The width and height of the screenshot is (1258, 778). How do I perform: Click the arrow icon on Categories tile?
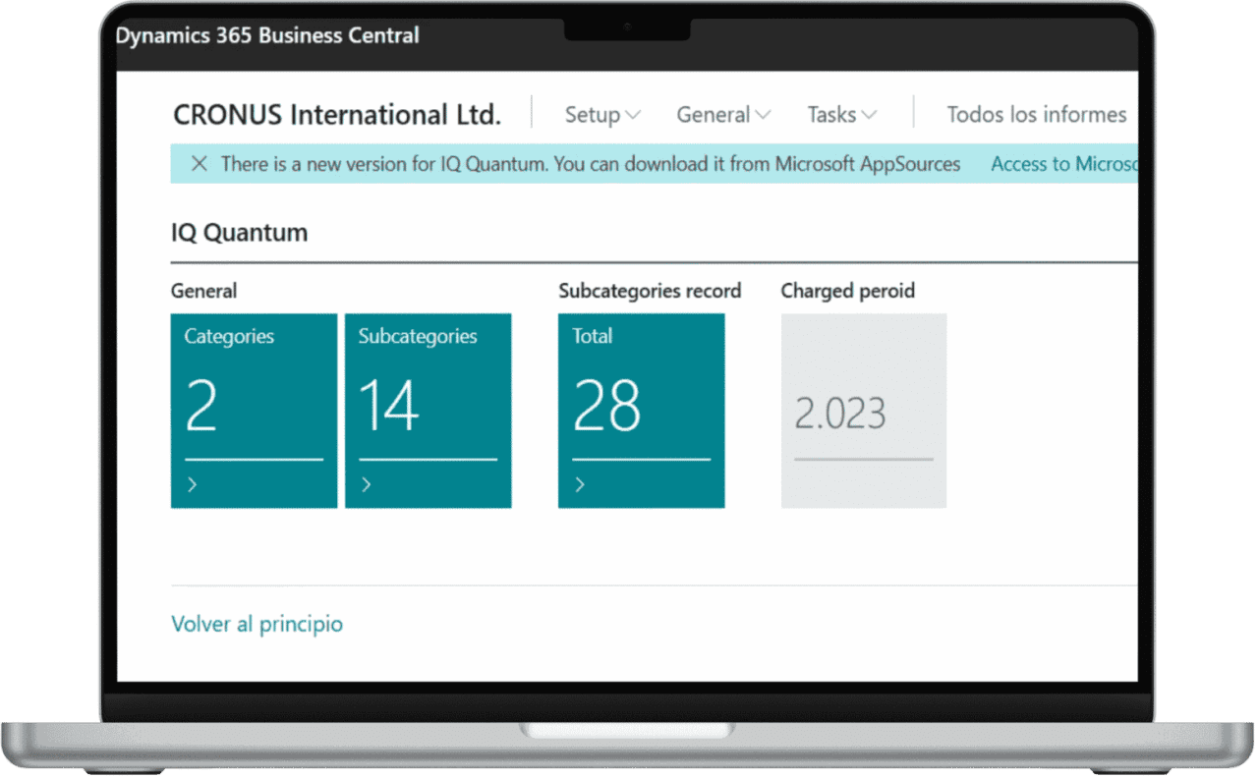pyautogui.click(x=192, y=484)
